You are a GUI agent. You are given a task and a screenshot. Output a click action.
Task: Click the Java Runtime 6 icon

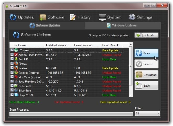[16, 81]
